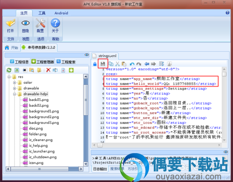Click the Java cup icon in editor toolbar

click(169, 64)
